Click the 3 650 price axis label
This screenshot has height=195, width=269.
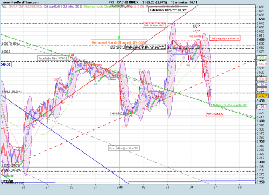[260, 19]
